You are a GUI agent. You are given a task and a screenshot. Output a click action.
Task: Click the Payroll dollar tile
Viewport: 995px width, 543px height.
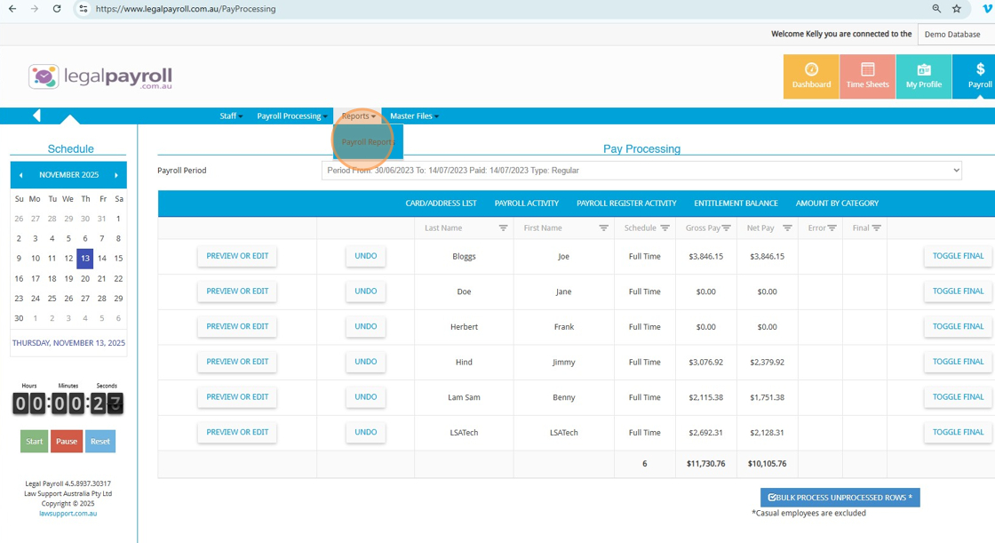tap(979, 76)
